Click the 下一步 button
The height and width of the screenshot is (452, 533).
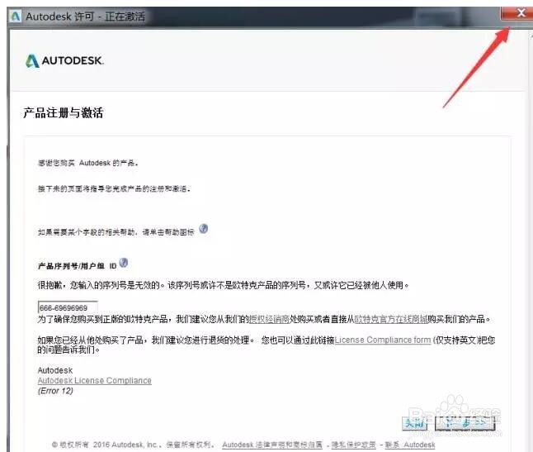[465, 423]
